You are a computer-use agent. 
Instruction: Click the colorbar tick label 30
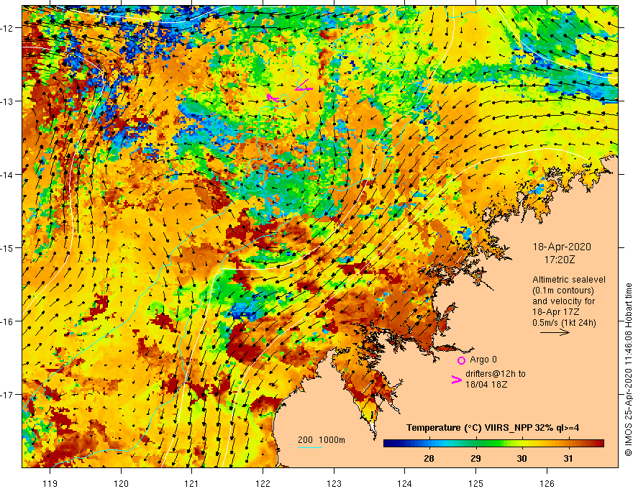(522, 458)
